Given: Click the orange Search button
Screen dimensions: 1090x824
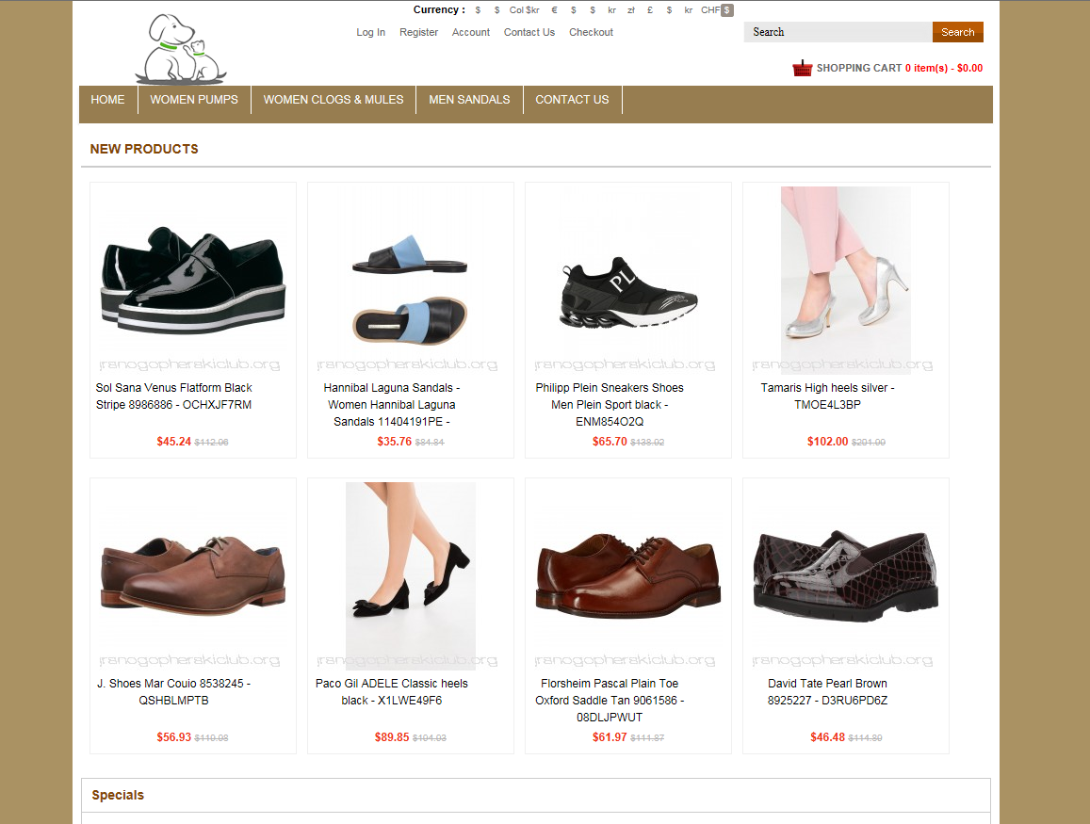Looking at the screenshot, I should click(x=958, y=32).
